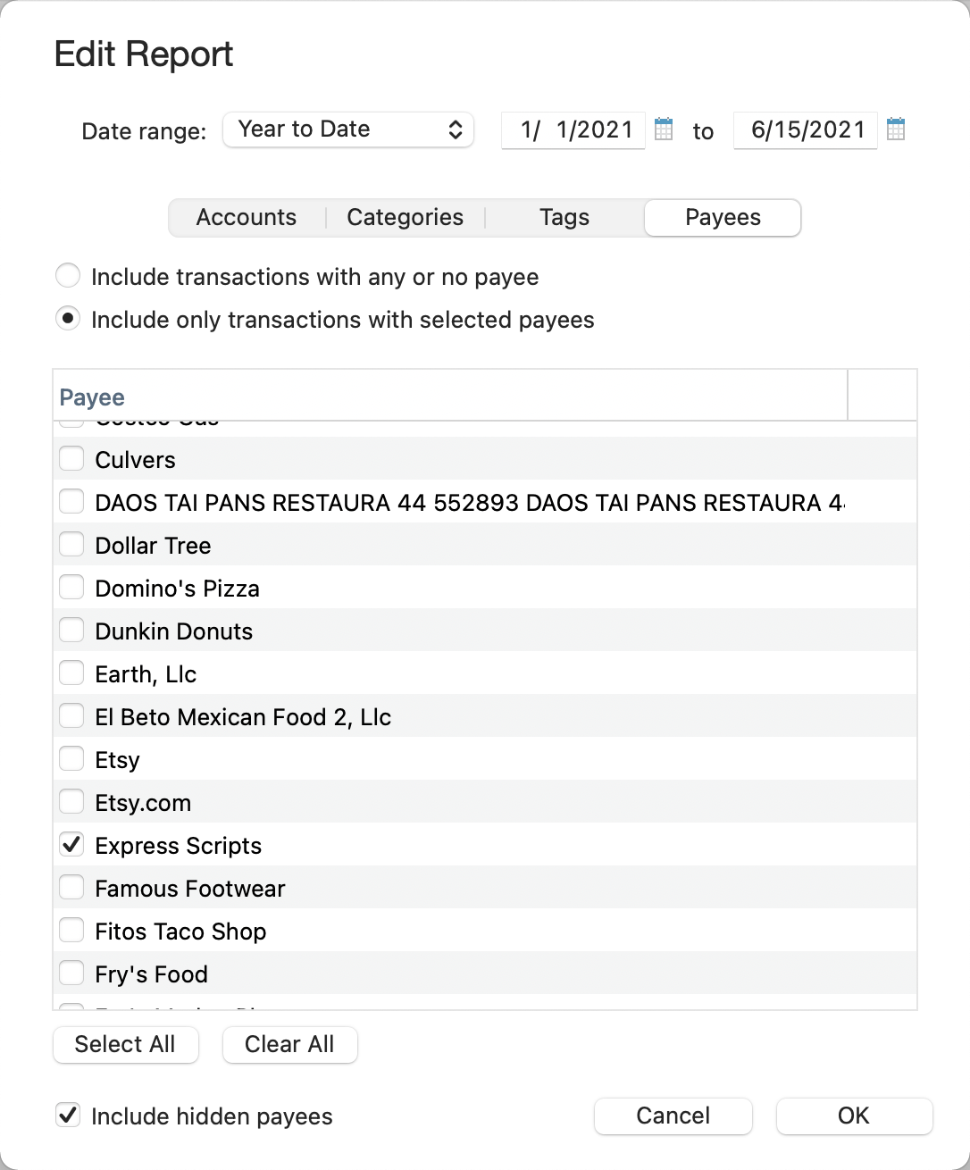Image resolution: width=970 pixels, height=1170 pixels.
Task: Select the Famous Footwear checkbox
Action: coord(71,888)
